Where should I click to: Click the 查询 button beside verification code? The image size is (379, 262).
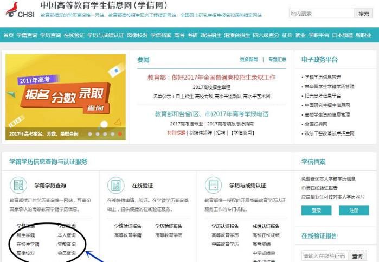click(x=357, y=256)
